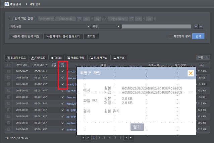The width and height of the screenshot is (214, 143).
Task: Enable the 검색 기간 설정 checkbox
Action: (x=11, y=19)
